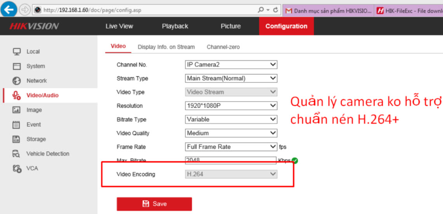Open the Stream Type dropdown

[231, 78]
